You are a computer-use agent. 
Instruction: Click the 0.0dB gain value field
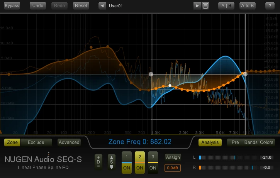click(173, 168)
